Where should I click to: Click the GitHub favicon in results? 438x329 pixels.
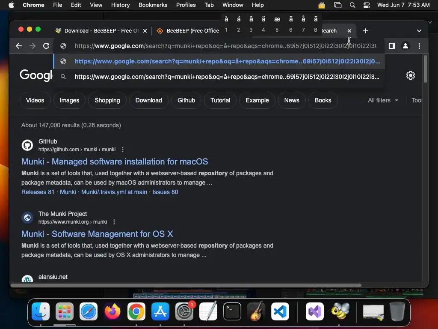point(27,145)
